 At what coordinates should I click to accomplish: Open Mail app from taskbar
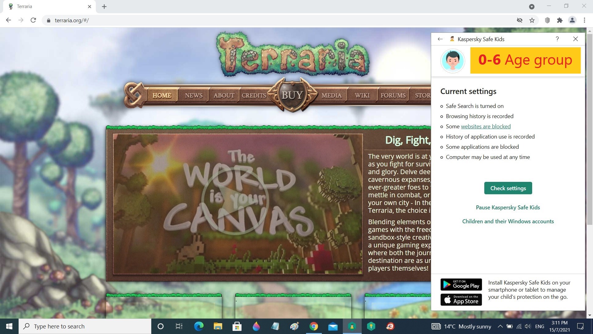click(x=333, y=326)
